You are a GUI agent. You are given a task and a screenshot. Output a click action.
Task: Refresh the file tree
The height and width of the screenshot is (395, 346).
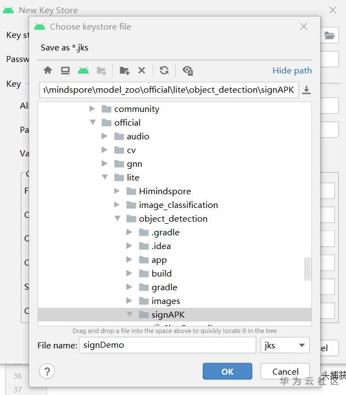pyautogui.click(x=164, y=70)
